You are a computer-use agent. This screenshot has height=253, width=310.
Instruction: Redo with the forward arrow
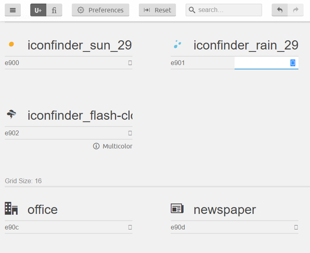click(295, 10)
